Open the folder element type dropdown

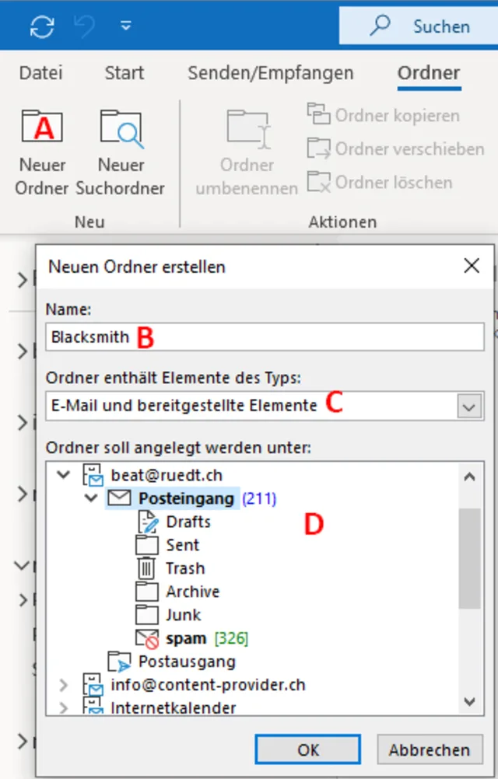pos(468,406)
